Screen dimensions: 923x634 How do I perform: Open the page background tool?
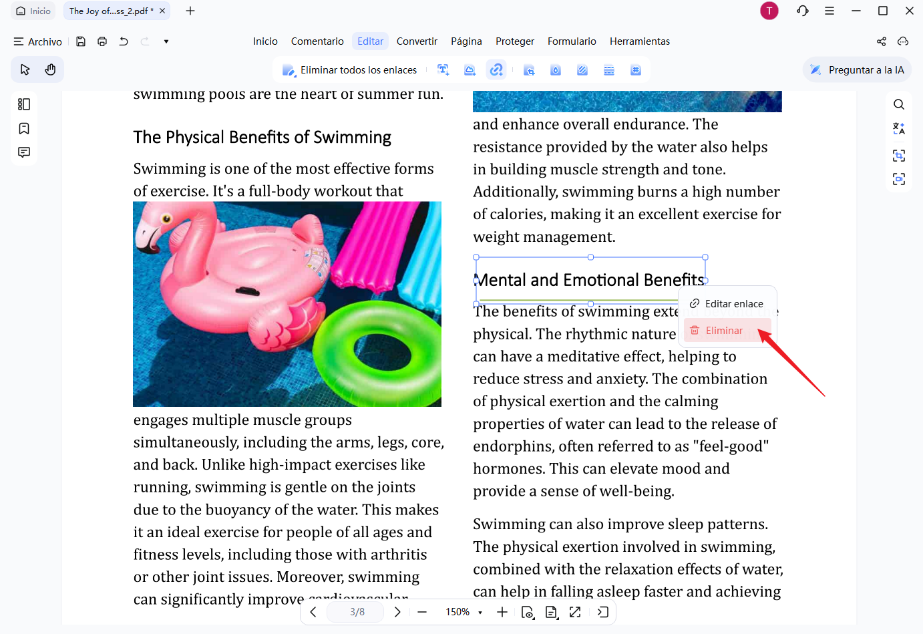(582, 69)
